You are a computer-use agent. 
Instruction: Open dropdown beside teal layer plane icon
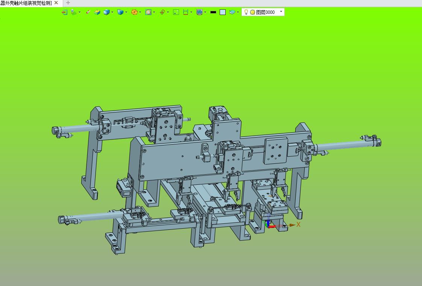pyautogui.click(x=238, y=12)
